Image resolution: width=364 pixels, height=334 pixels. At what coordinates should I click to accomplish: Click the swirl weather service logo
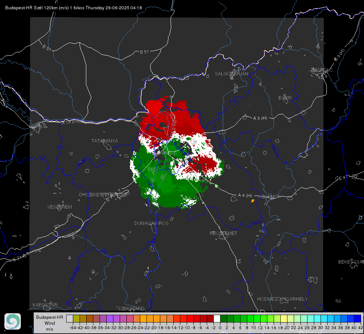(x=13, y=321)
